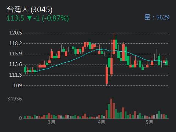Click the 5月 date axis label

click(x=149, y=122)
